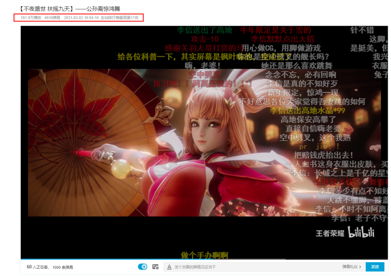Screen dimensions: 391x276
Task: Open danmaku font style 'A' icon
Action: 169,267
